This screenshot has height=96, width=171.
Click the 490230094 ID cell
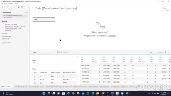85,65
